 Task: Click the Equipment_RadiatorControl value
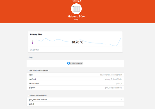111,75
